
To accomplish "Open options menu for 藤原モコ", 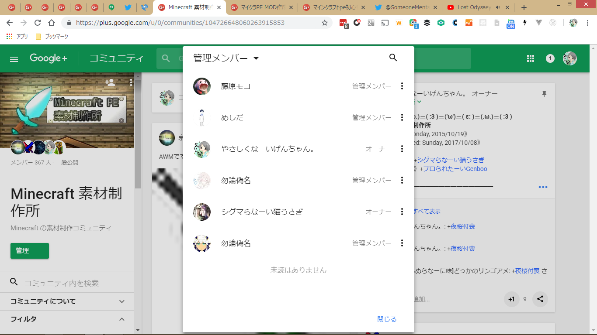I will pyautogui.click(x=402, y=86).
